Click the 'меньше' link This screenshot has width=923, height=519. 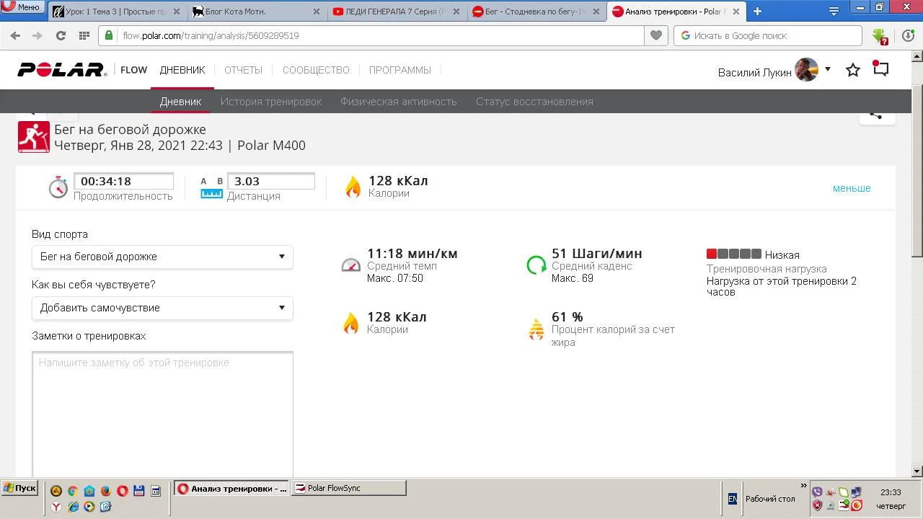[852, 188]
